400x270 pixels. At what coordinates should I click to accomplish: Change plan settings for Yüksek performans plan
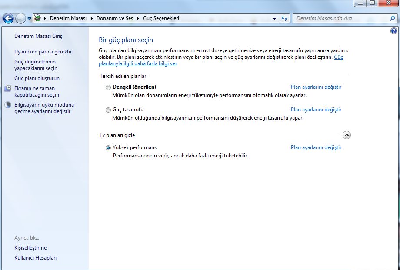(316, 147)
